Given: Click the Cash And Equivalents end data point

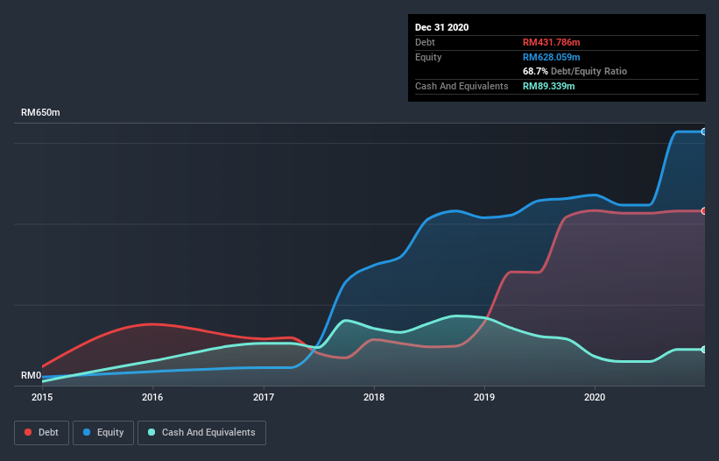Looking at the screenshot, I should [x=704, y=350].
